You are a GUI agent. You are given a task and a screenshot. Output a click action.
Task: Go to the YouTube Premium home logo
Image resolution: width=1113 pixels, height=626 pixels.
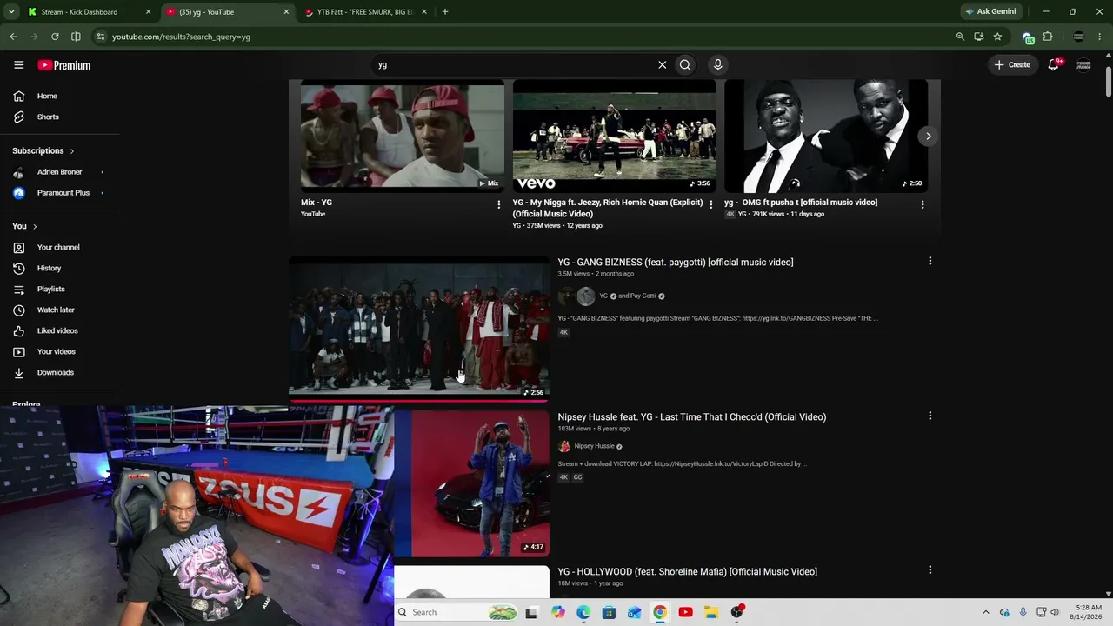pos(64,65)
